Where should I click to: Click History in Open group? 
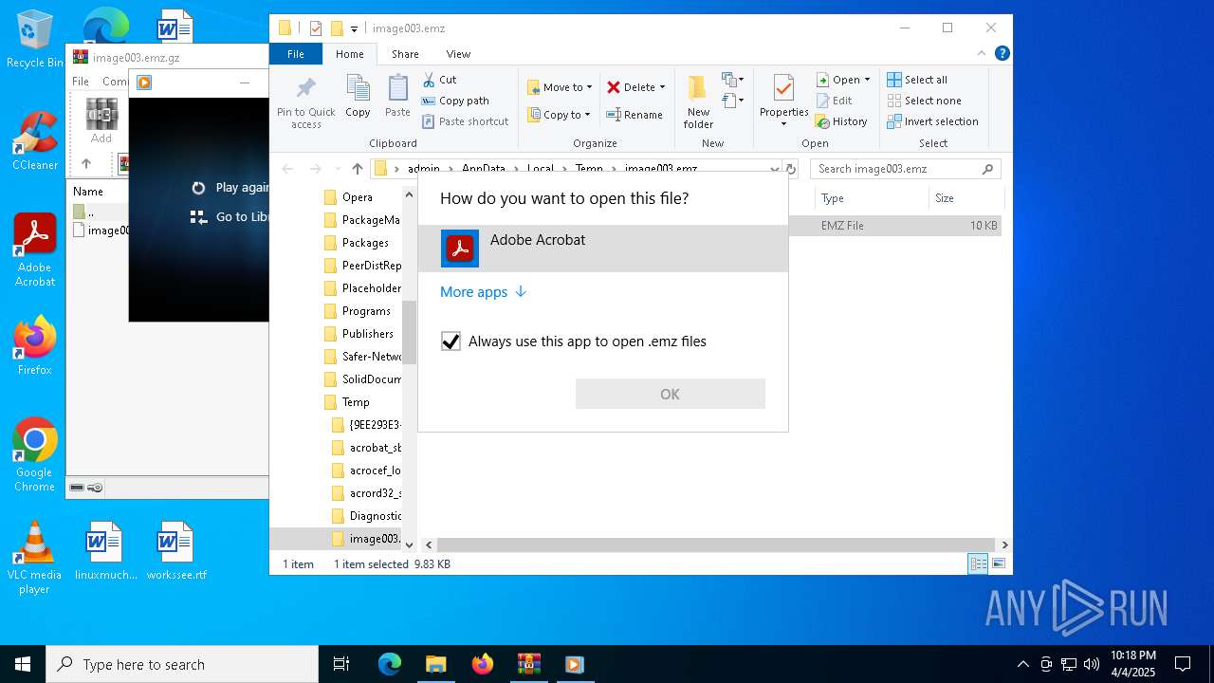point(841,121)
